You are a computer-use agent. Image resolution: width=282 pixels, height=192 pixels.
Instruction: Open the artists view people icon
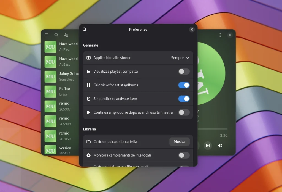[x=66, y=35]
